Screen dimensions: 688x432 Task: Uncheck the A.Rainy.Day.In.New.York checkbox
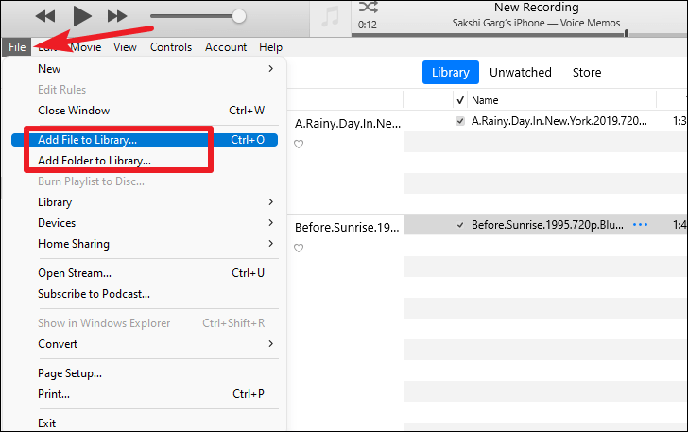[460, 121]
